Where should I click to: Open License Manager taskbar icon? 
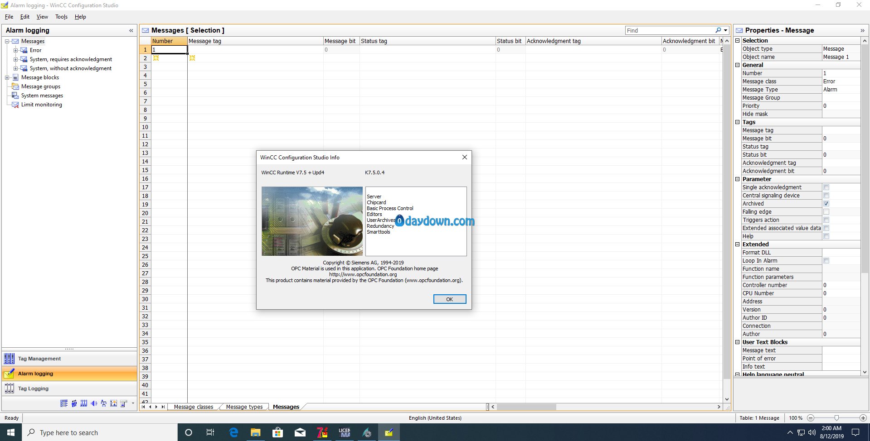[345, 432]
